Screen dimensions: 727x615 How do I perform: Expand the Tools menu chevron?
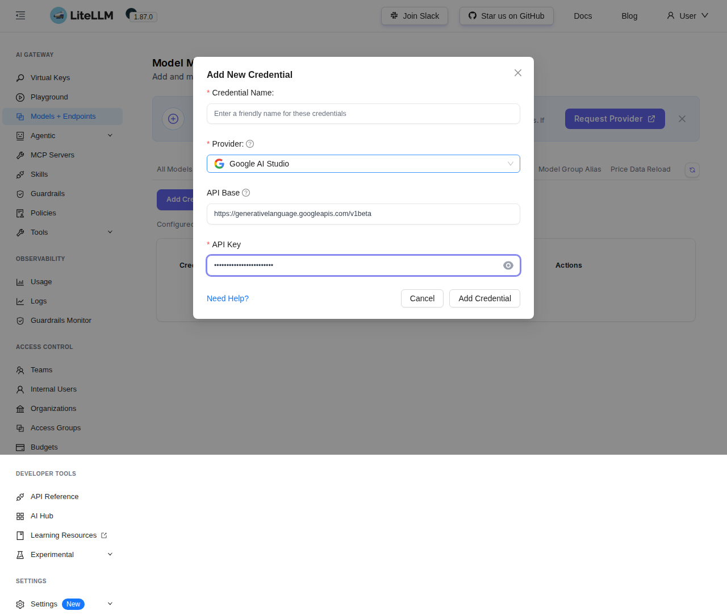(110, 232)
